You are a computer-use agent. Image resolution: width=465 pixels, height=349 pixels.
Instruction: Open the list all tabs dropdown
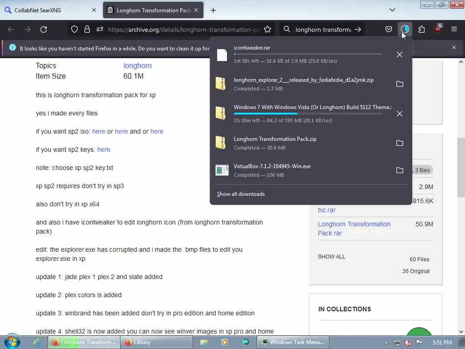(x=392, y=10)
